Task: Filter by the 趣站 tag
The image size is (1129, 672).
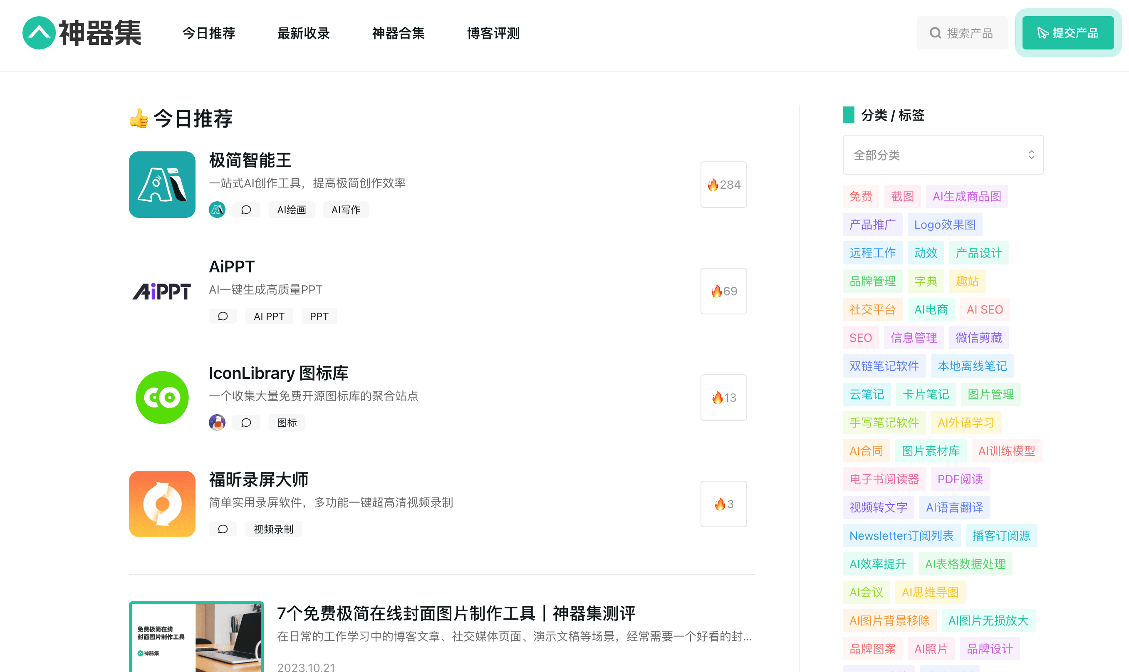Action: point(967,281)
